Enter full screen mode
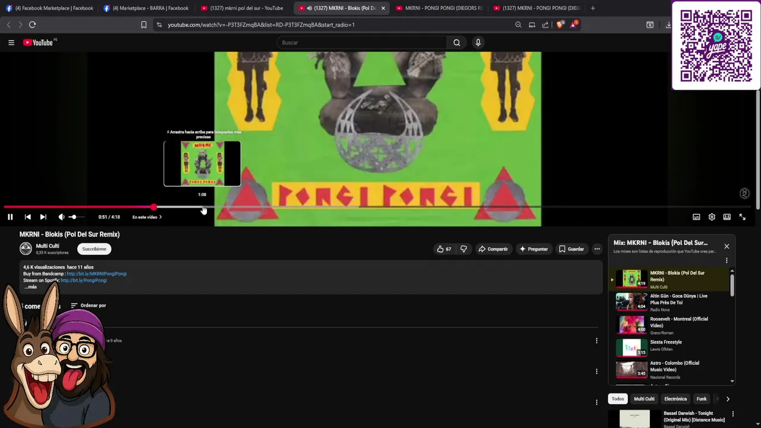 pyautogui.click(x=742, y=217)
